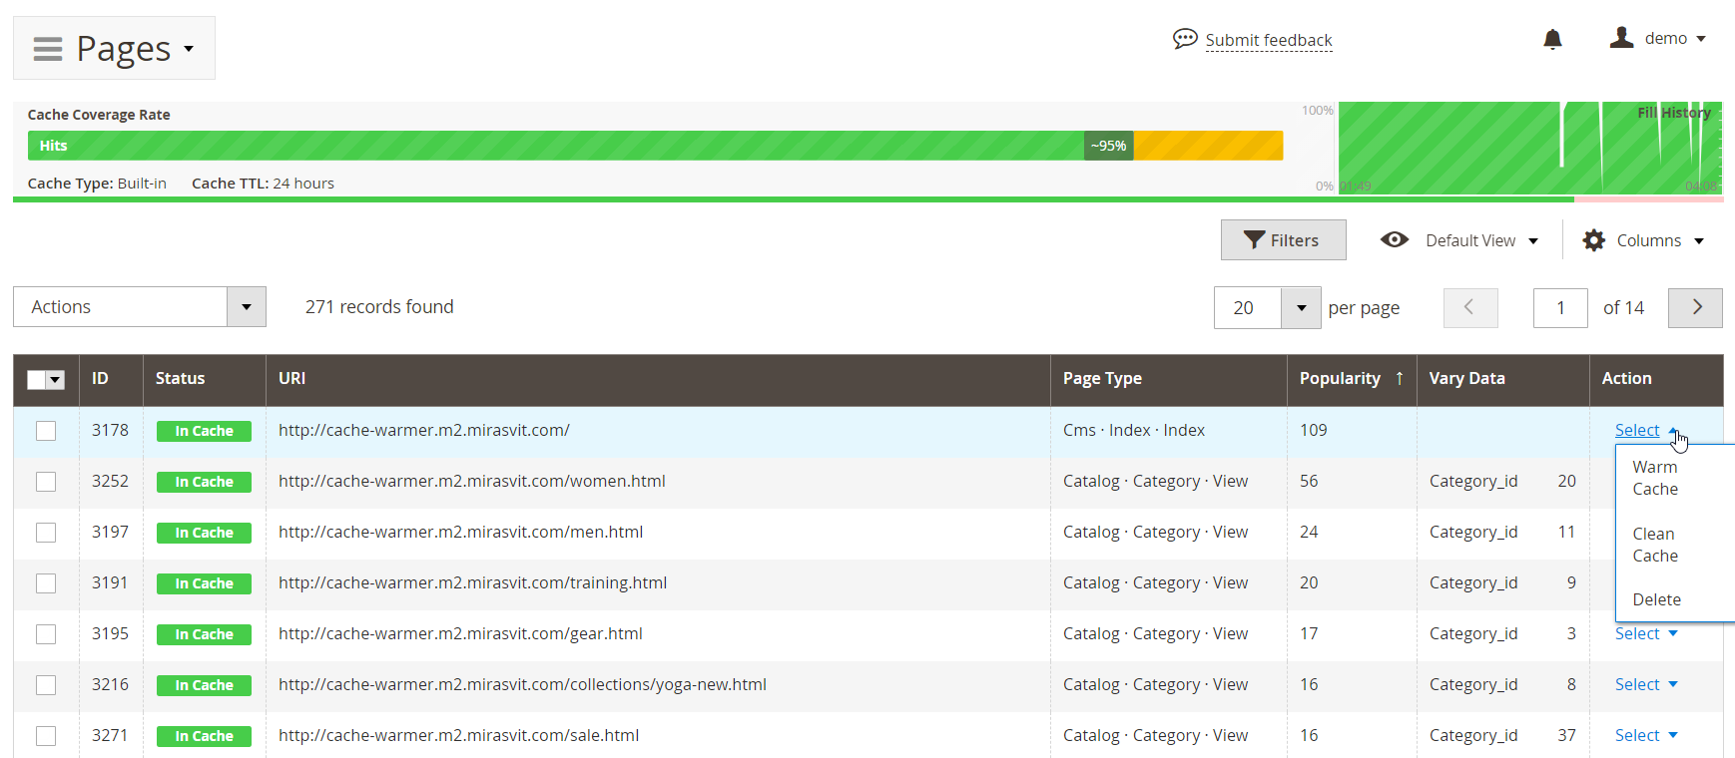Choose Delete from the action menu
The width and height of the screenshot is (1735, 758).
point(1656,599)
